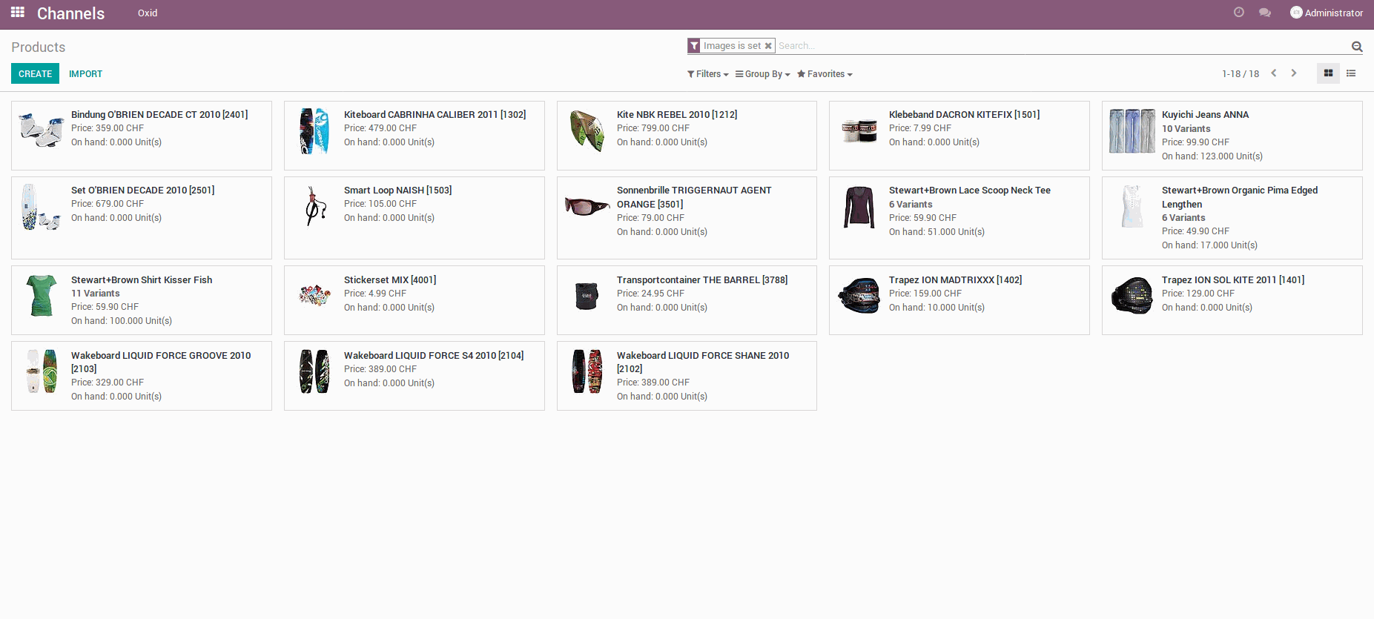Screen dimensions: 1374x619
Task: Click the Create button
Action: [x=35, y=73]
